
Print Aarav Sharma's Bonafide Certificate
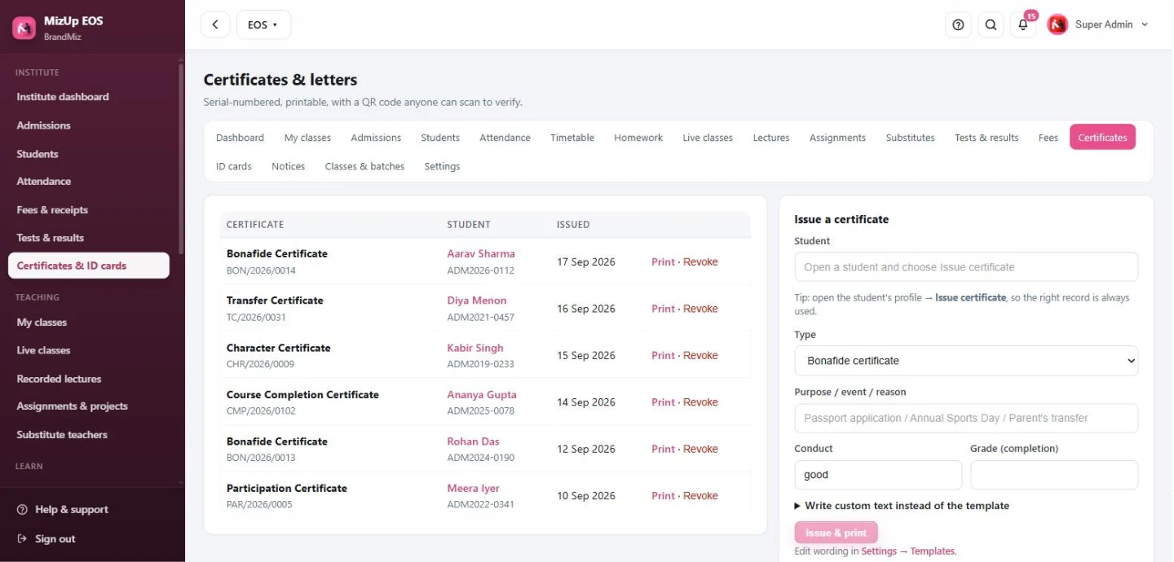pyautogui.click(x=663, y=262)
